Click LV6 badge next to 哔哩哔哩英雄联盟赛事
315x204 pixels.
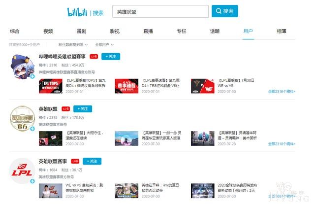point(94,57)
